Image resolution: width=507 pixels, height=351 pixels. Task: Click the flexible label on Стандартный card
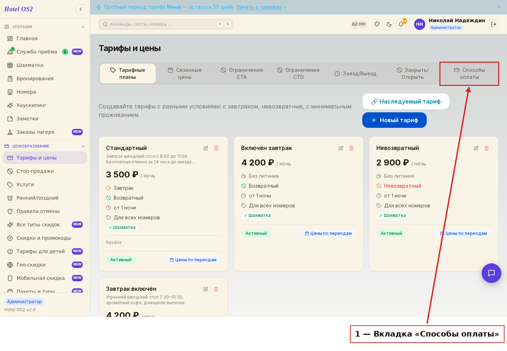114,243
